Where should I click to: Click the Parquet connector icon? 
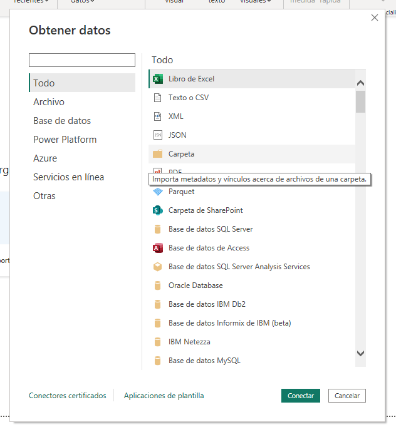(x=158, y=192)
